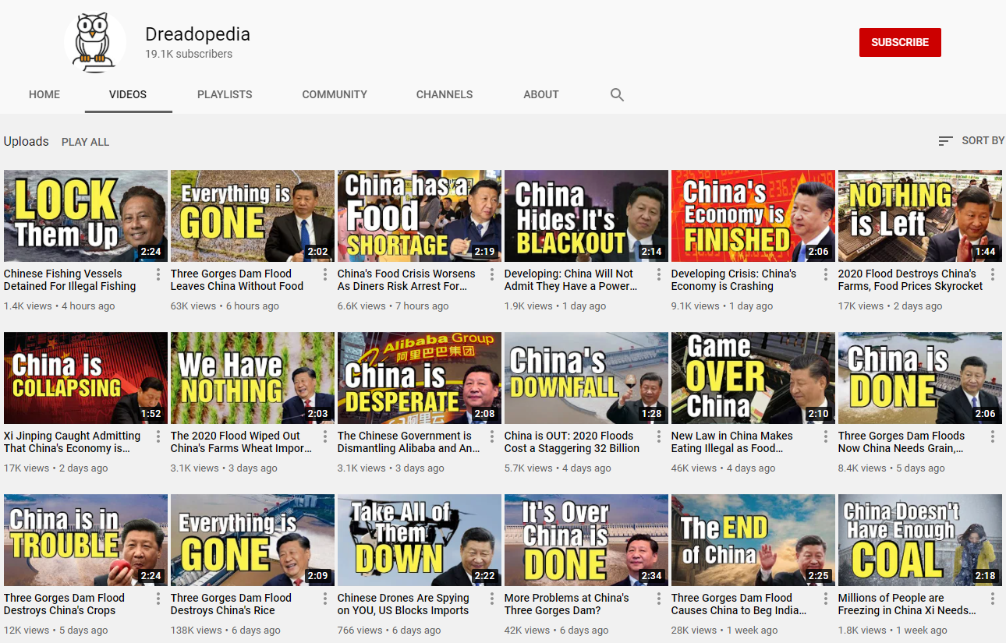The image size is (1006, 643).
Task: Click the Sort By filter icon
Action: (x=945, y=141)
